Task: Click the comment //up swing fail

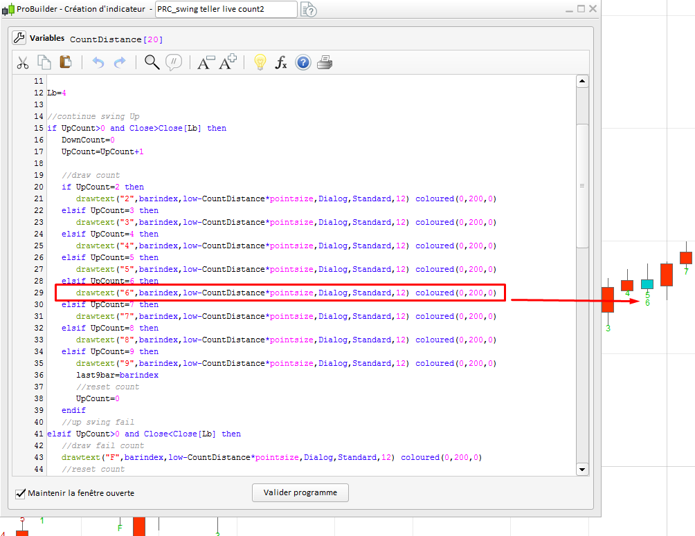Action: coord(98,422)
